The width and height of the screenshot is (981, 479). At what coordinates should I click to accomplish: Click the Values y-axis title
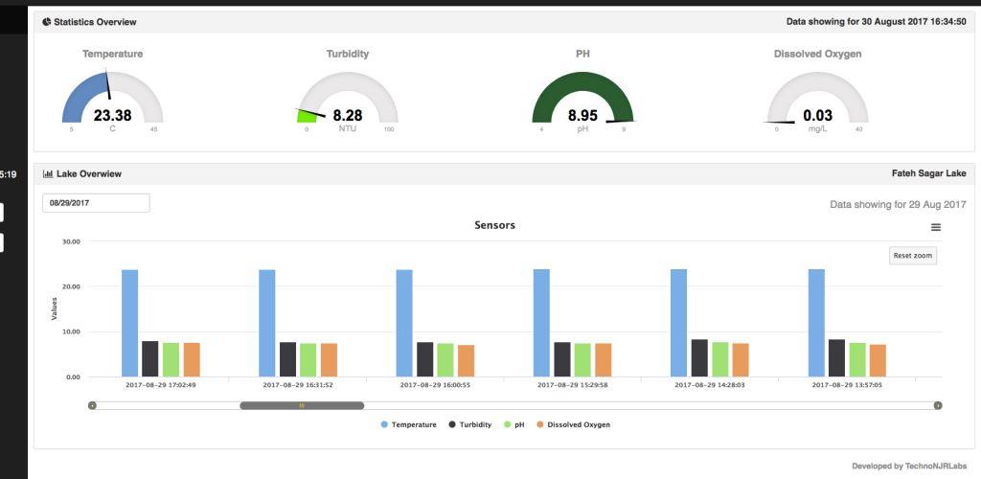click(55, 308)
